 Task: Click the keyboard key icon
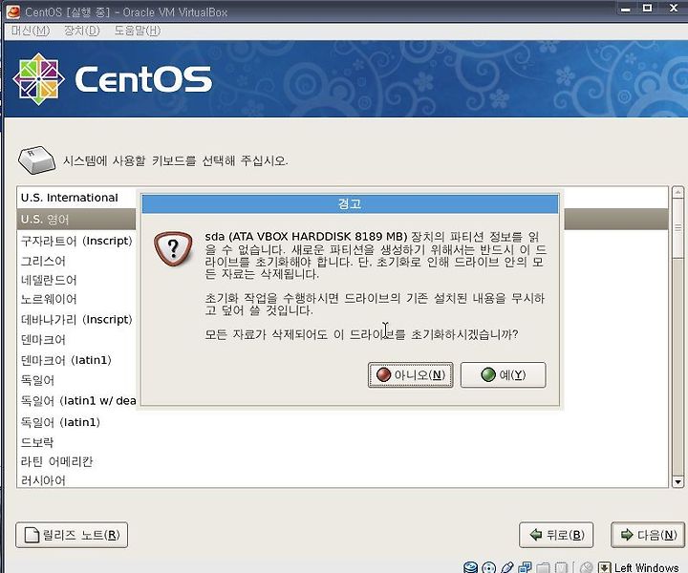pyautogui.click(x=36, y=160)
